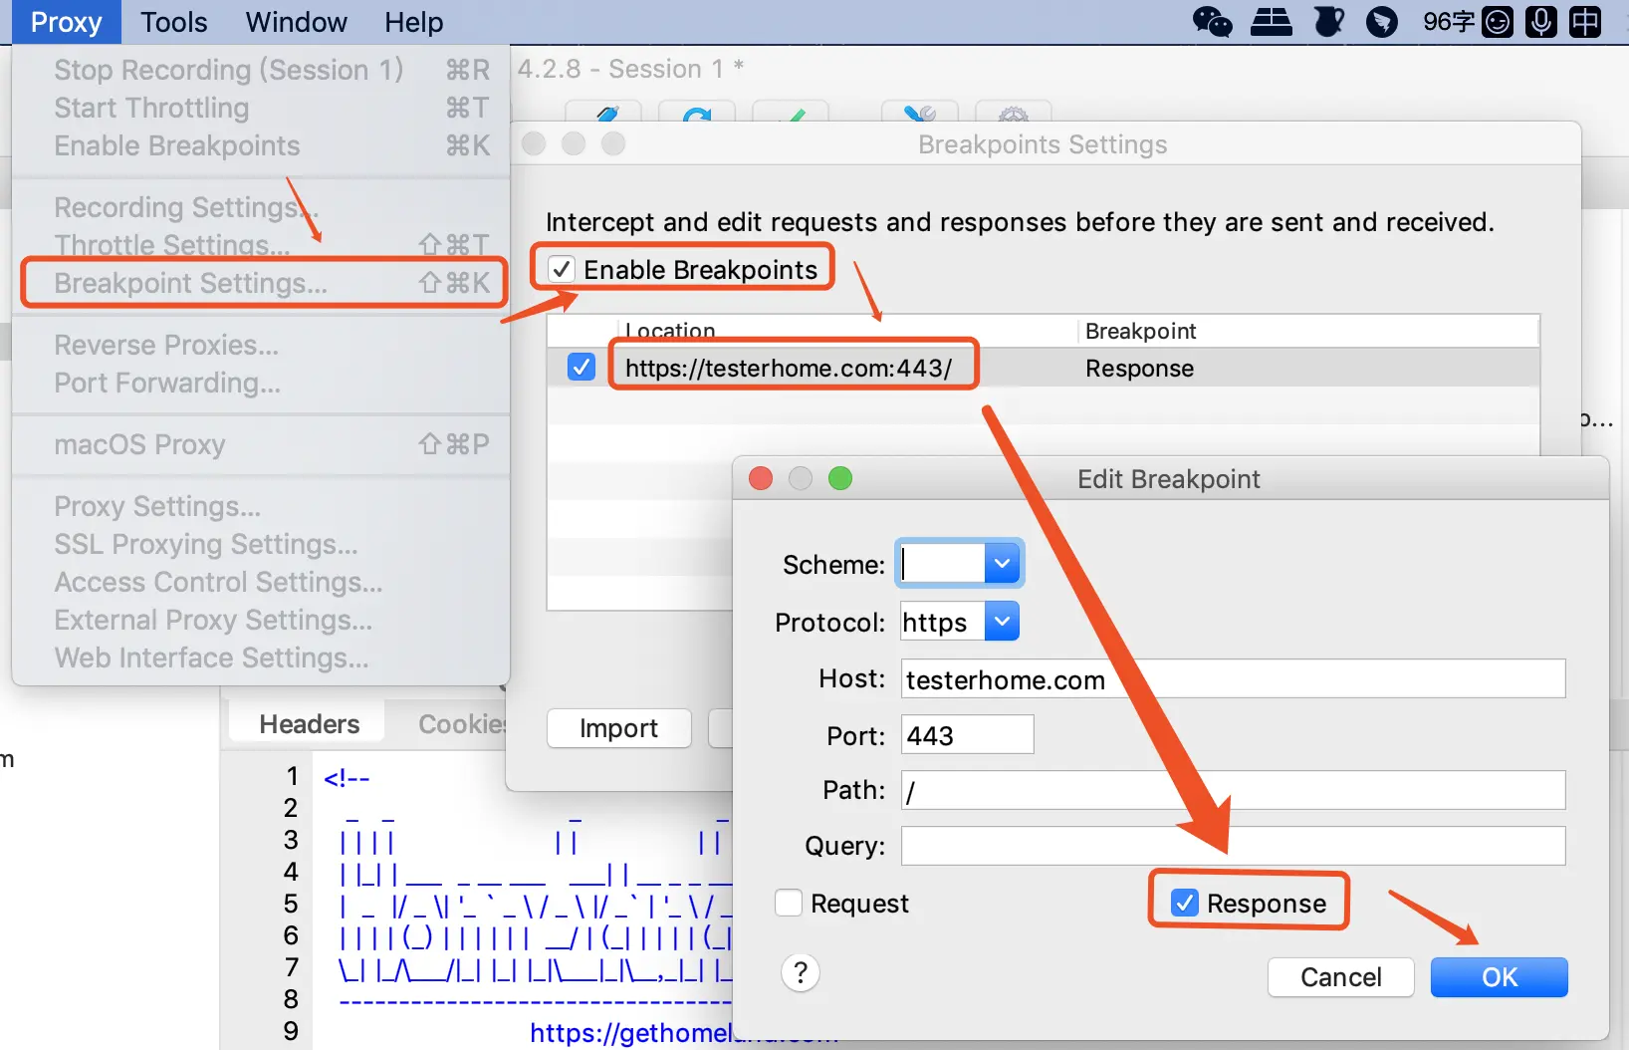Choose Stop Recording (Session 1)

coord(261,70)
